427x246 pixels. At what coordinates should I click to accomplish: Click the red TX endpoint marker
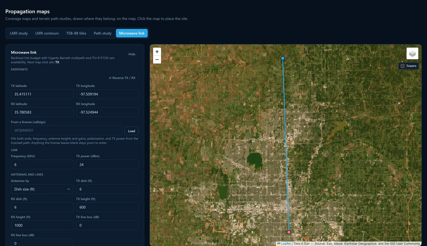pyautogui.click(x=289, y=232)
